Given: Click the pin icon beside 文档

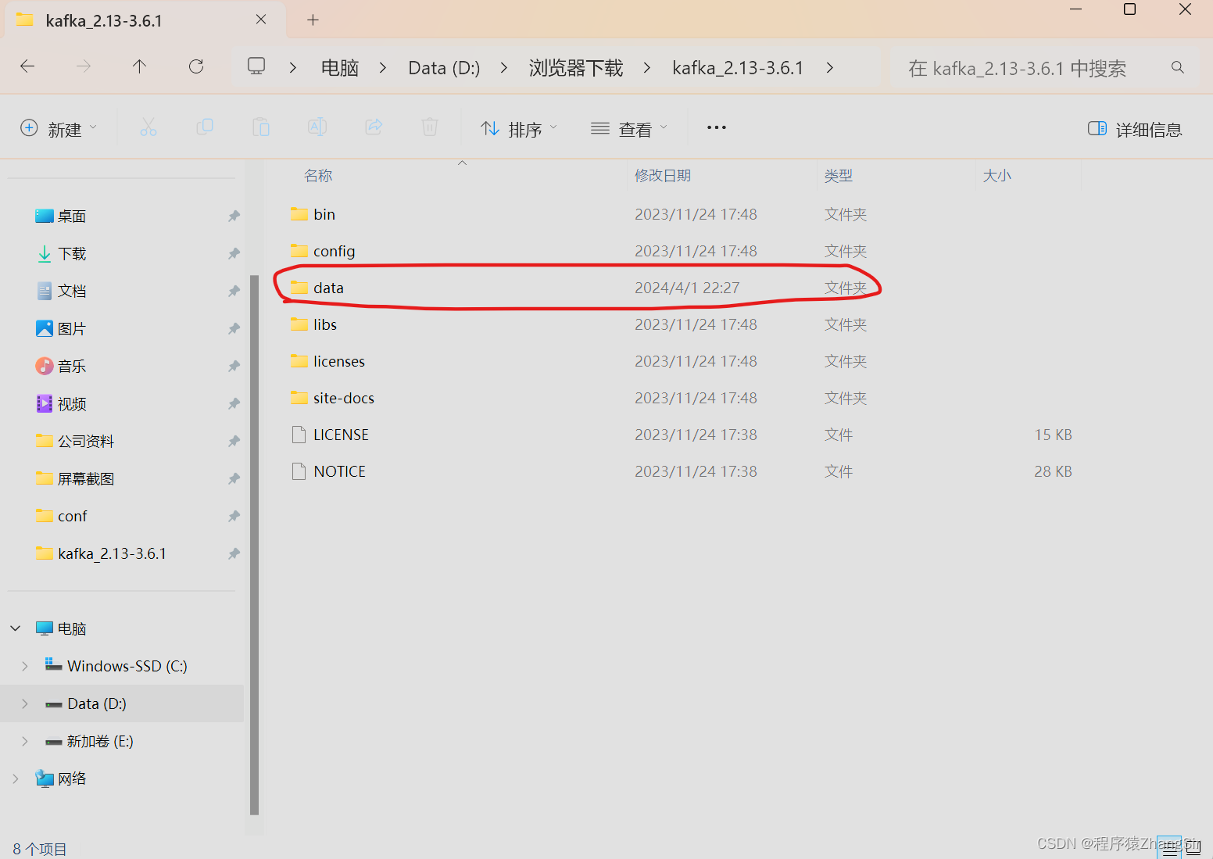Looking at the screenshot, I should (234, 291).
